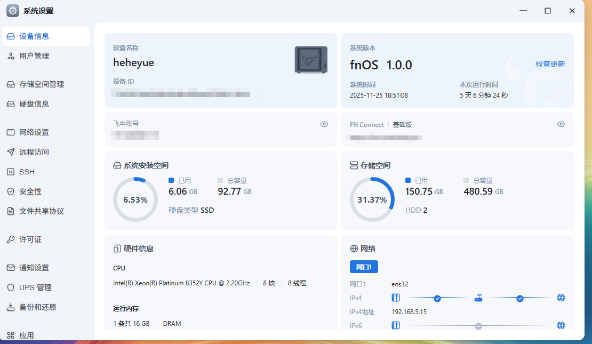Viewport: 592px width, 344px height.
Task: Click the 应用 grid icon
Action: click(11, 335)
